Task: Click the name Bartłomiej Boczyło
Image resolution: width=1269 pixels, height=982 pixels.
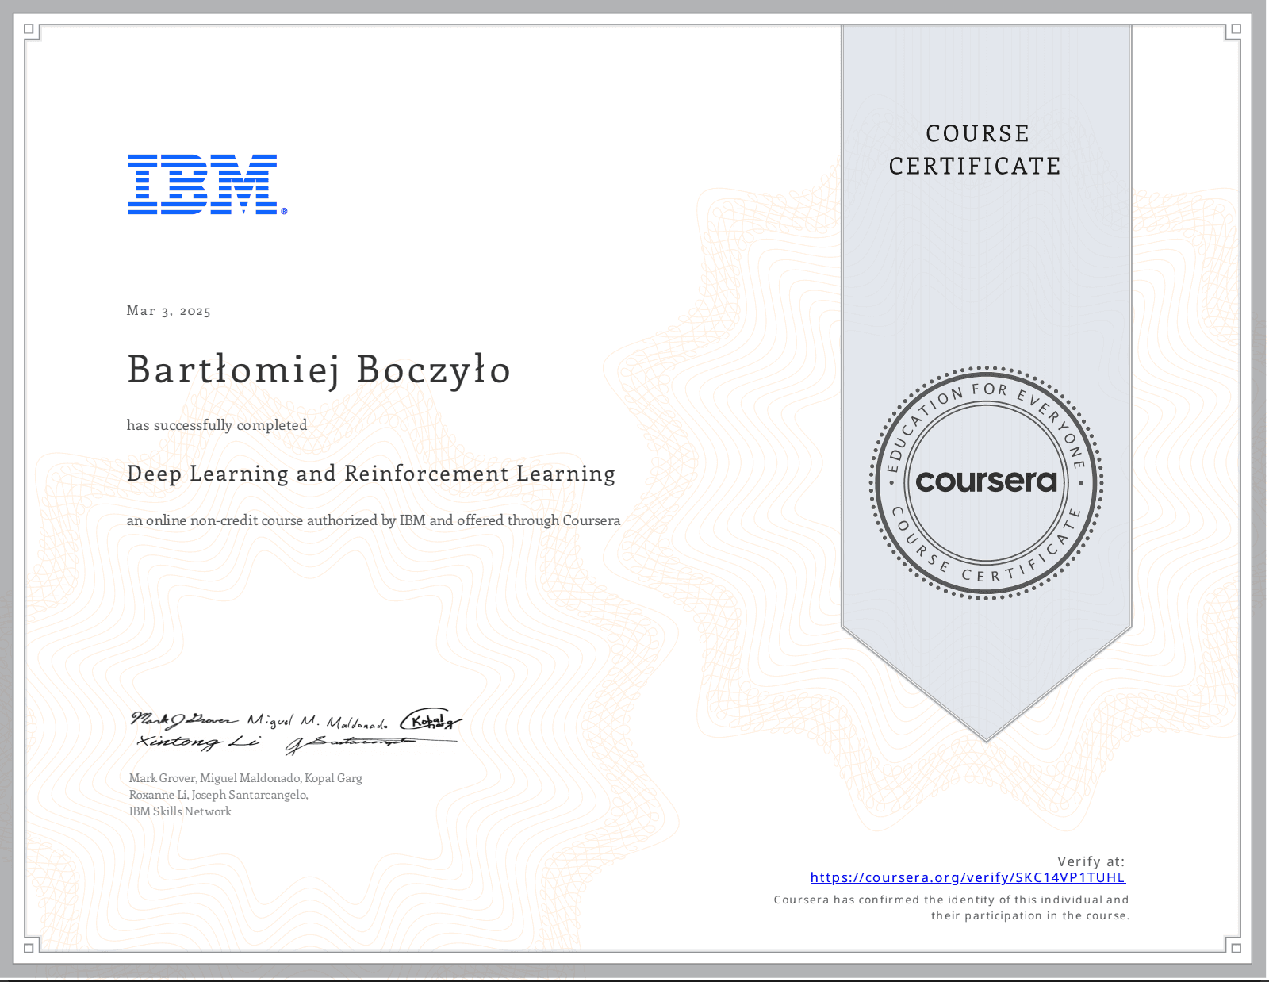Action: pos(317,370)
